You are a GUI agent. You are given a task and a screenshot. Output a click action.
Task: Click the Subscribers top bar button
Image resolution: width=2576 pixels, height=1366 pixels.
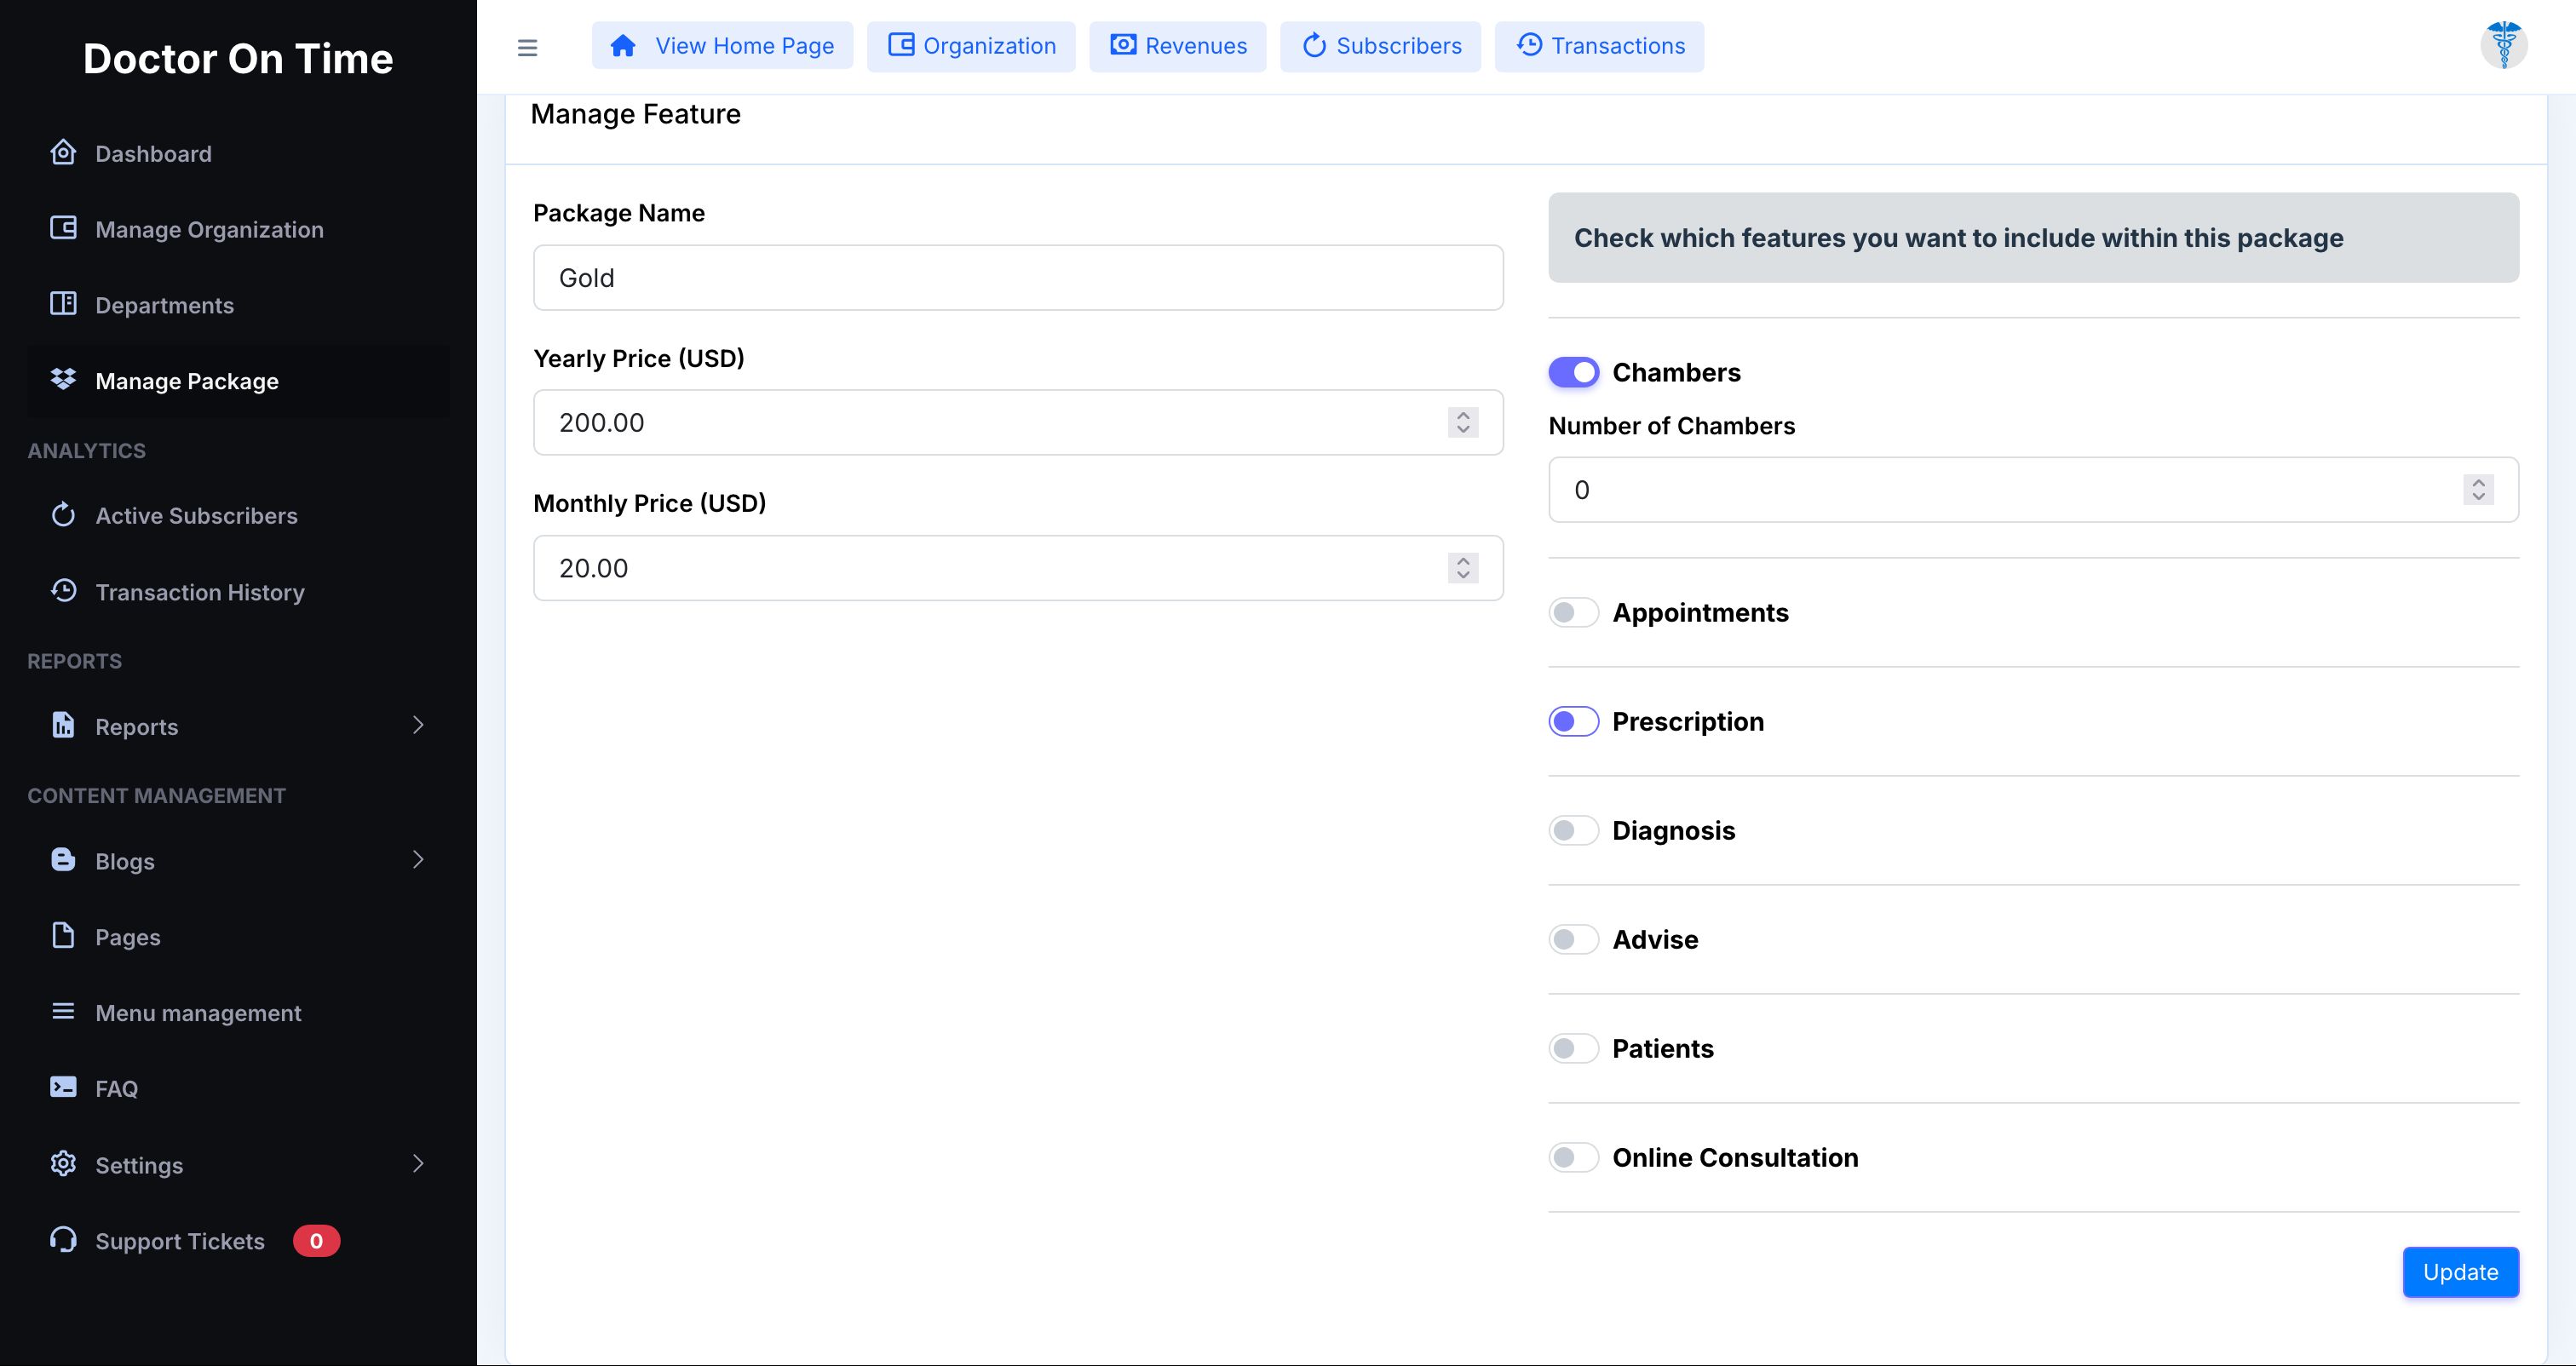tap(1380, 46)
